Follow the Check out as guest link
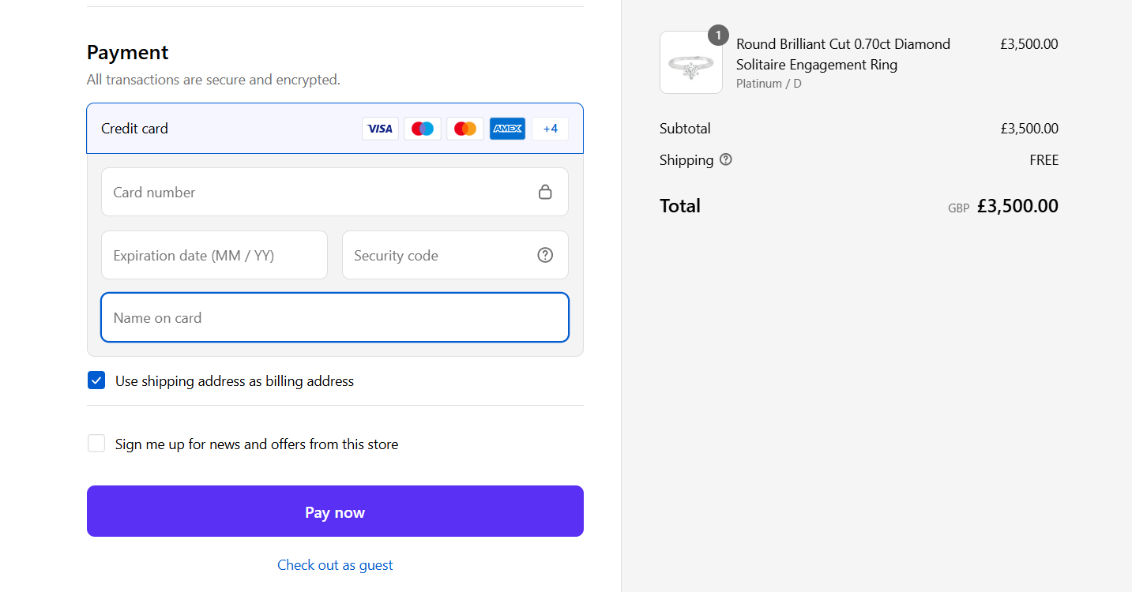This screenshot has width=1132, height=592. pyautogui.click(x=335, y=565)
